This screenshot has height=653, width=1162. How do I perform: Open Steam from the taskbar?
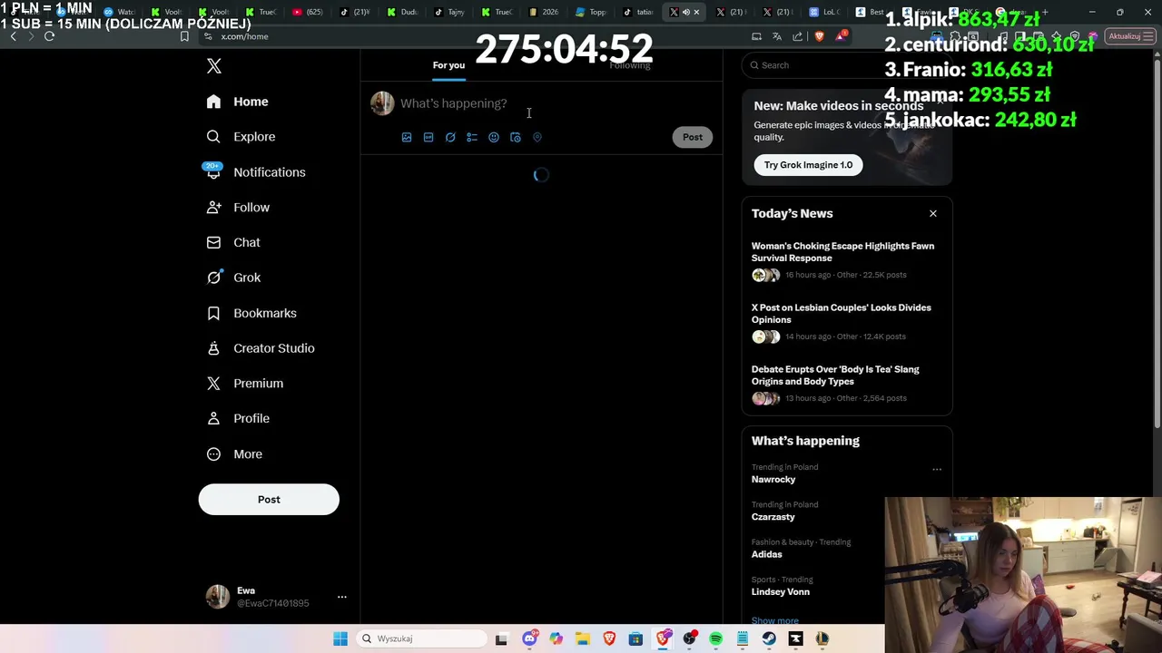769,638
